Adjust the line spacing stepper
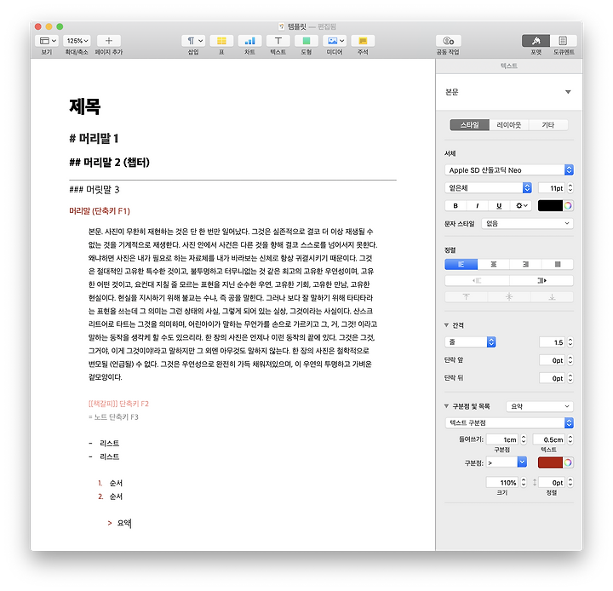613x591 pixels. tap(570, 342)
